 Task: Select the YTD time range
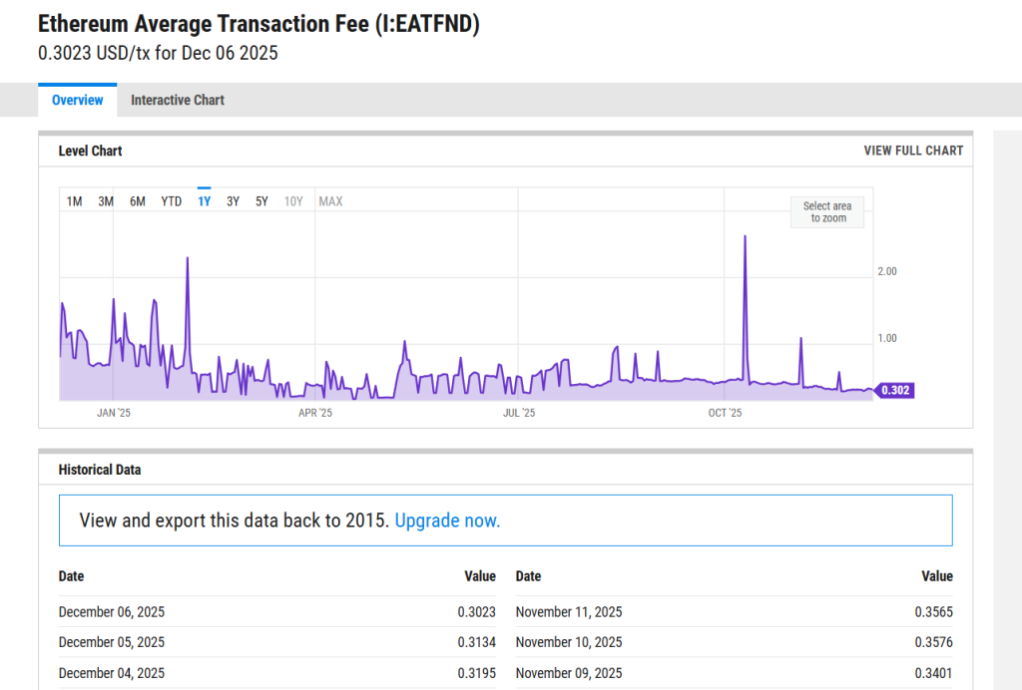pyautogui.click(x=171, y=200)
